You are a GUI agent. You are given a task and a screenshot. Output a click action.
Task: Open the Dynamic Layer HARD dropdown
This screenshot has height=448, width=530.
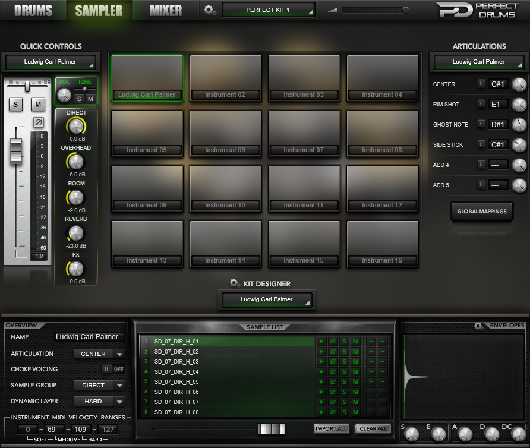click(x=99, y=401)
